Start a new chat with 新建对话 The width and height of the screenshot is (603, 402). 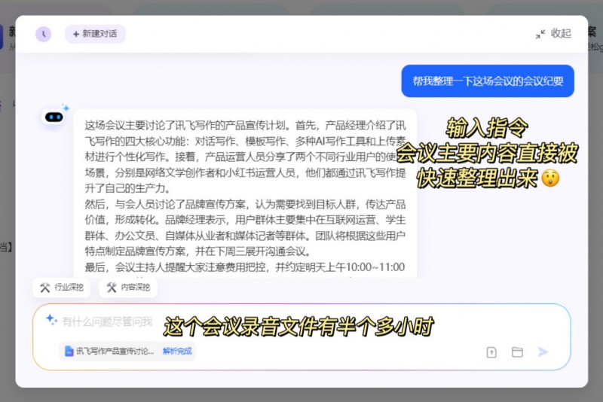click(x=95, y=34)
